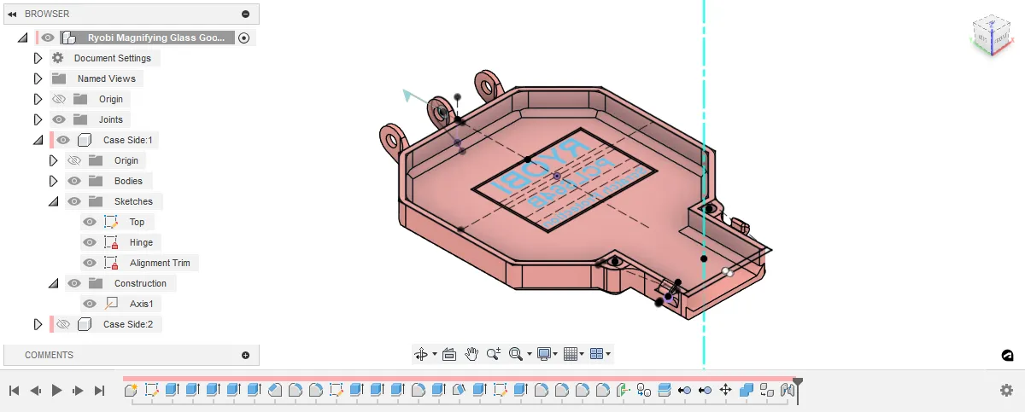Select the Alignment Trim sketch row
1025x412 pixels.
pyautogui.click(x=139, y=263)
